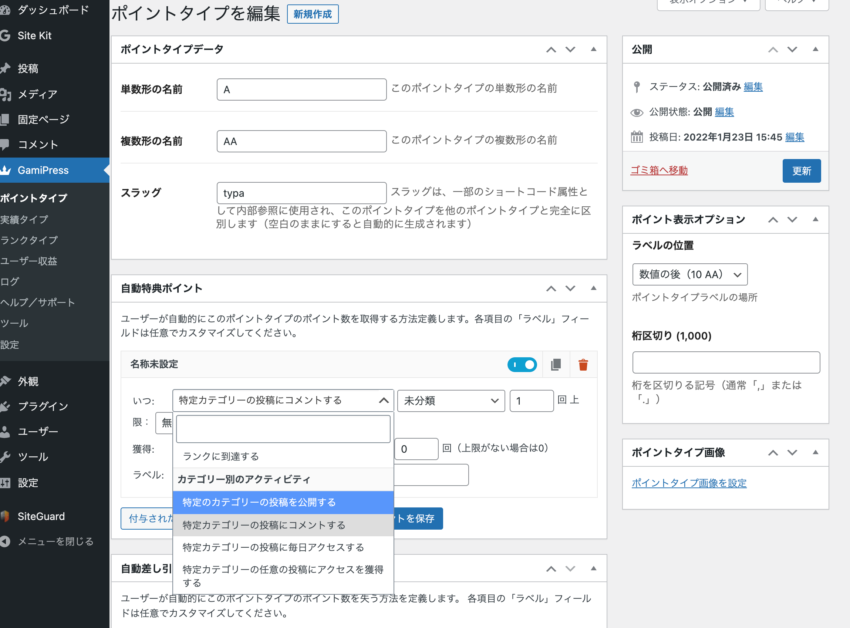Open 実績タイプ submenu item
This screenshot has width=850, height=628.
coord(24,219)
